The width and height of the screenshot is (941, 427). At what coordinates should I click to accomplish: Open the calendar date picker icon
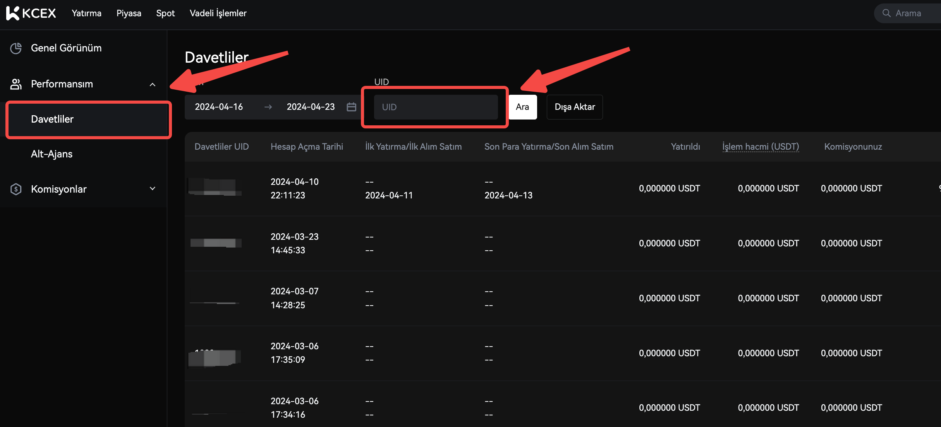[351, 107]
